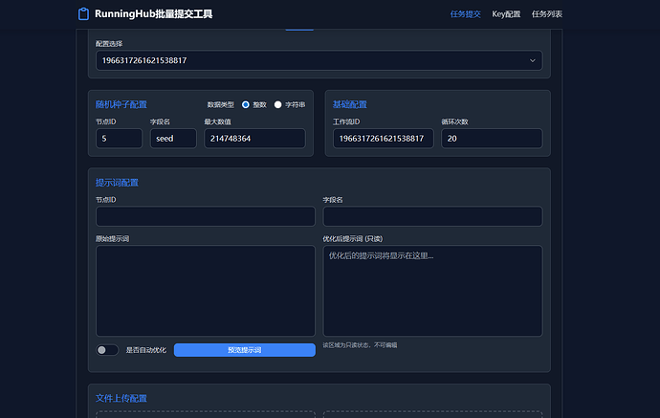
Task: Click the 文件上传配置 section heading
Action: (x=121, y=398)
